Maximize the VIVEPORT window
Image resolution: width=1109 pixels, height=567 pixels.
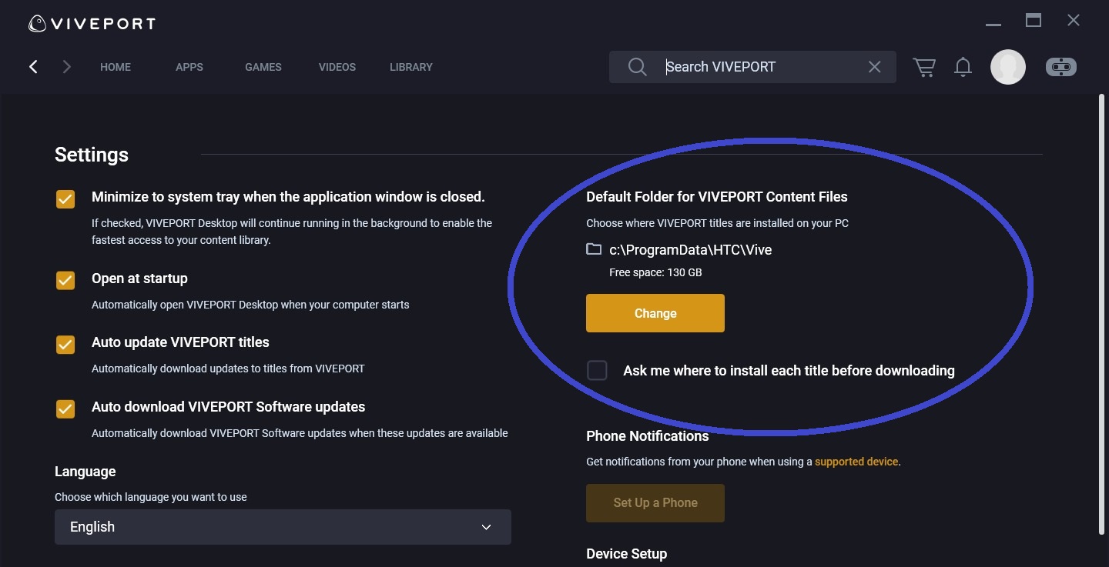1034,21
